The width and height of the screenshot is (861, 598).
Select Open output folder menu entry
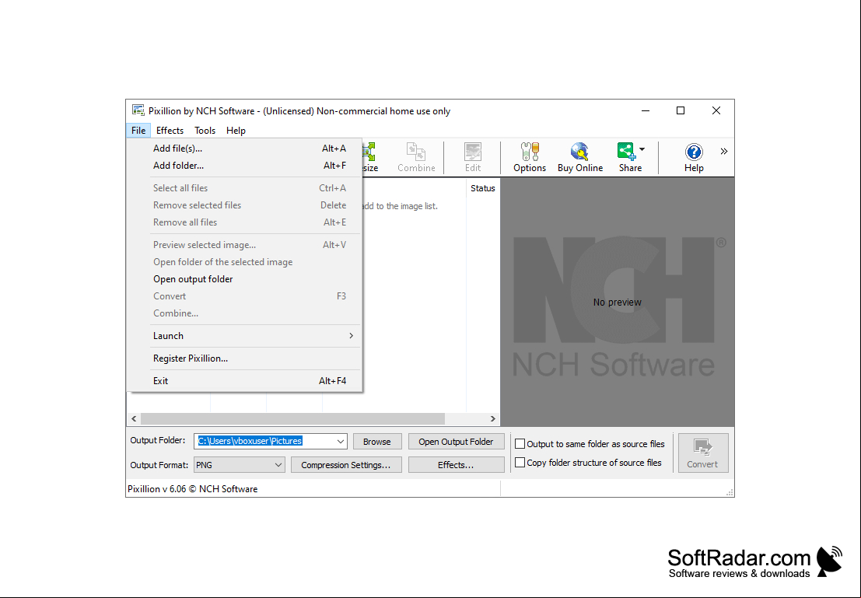pos(244,279)
